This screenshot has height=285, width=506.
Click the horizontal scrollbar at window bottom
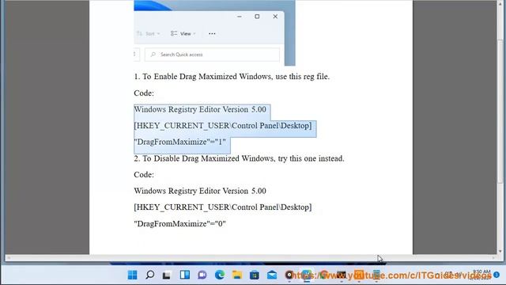coord(251,258)
